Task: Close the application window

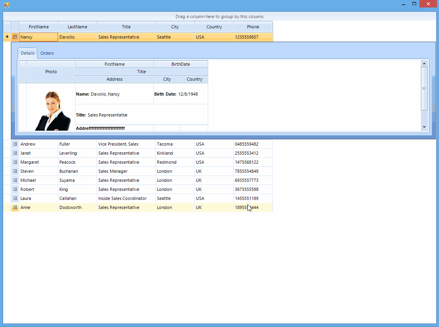Action: (428, 4)
